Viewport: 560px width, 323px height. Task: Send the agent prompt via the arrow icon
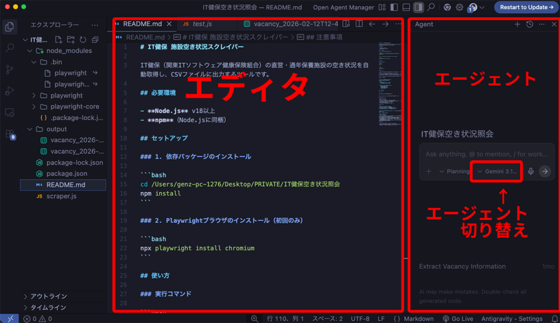[x=545, y=171]
